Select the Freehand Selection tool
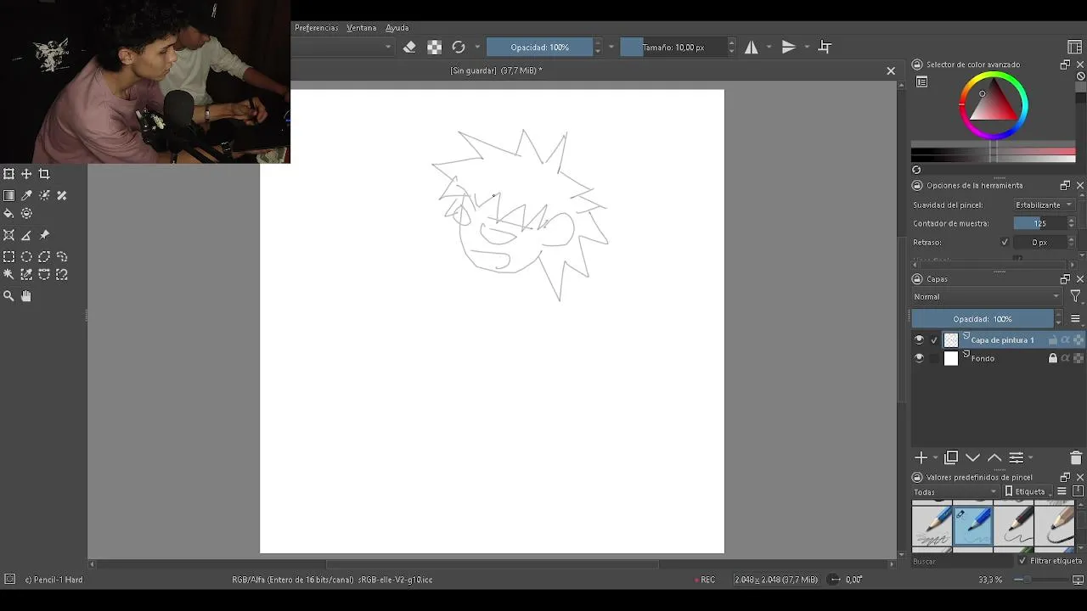Viewport: 1087px width, 611px height. (x=62, y=256)
